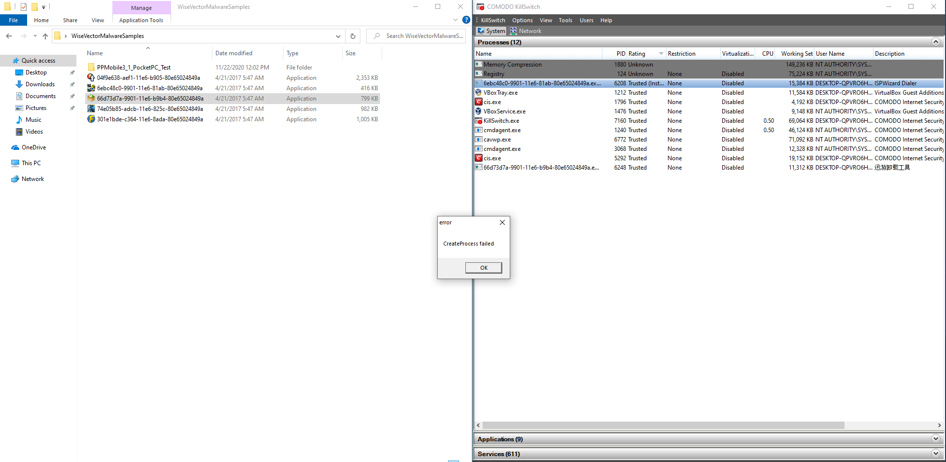The width and height of the screenshot is (946, 462).
Task: Open the Users menu in KillSwitch
Action: (x=586, y=20)
